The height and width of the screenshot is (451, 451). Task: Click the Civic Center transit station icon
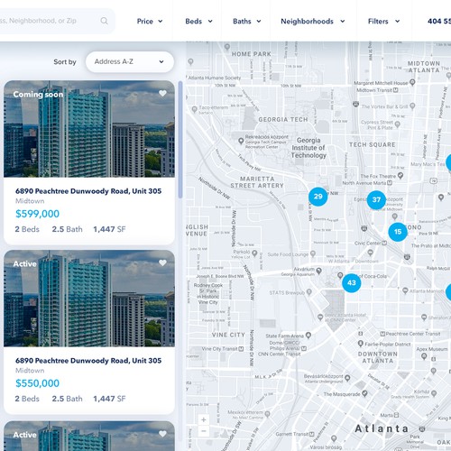pos(384,243)
